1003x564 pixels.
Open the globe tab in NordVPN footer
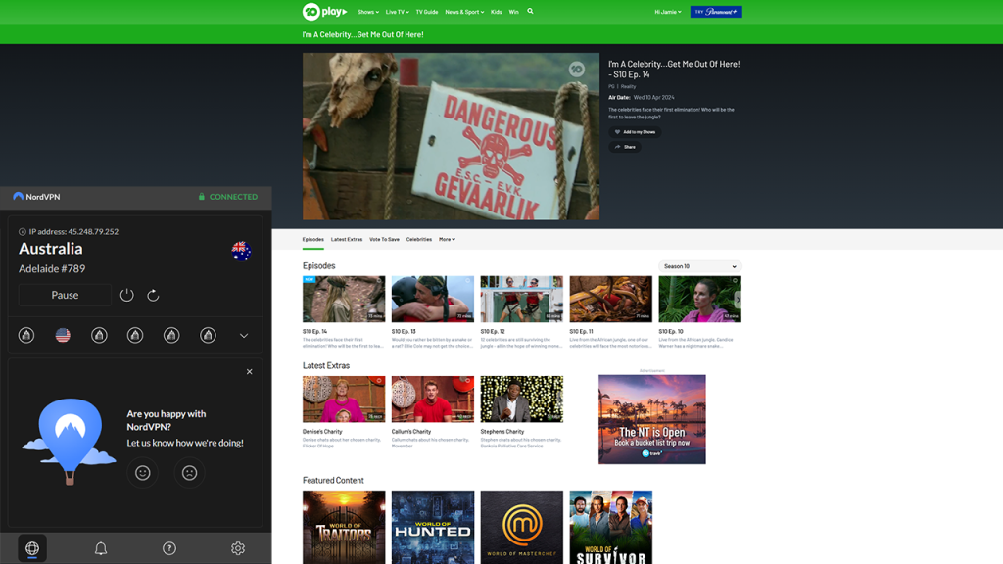pyautogui.click(x=32, y=548)
